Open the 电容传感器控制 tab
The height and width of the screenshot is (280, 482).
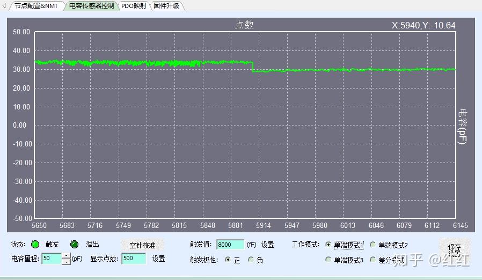pyautogui.click(x=91, y=6)
